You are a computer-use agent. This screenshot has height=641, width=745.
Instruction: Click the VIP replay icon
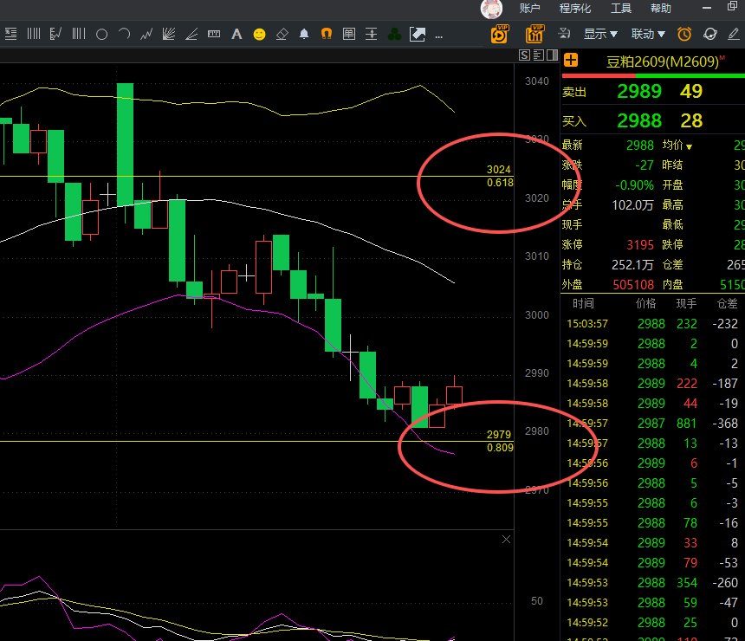click(x=500, y=34)
